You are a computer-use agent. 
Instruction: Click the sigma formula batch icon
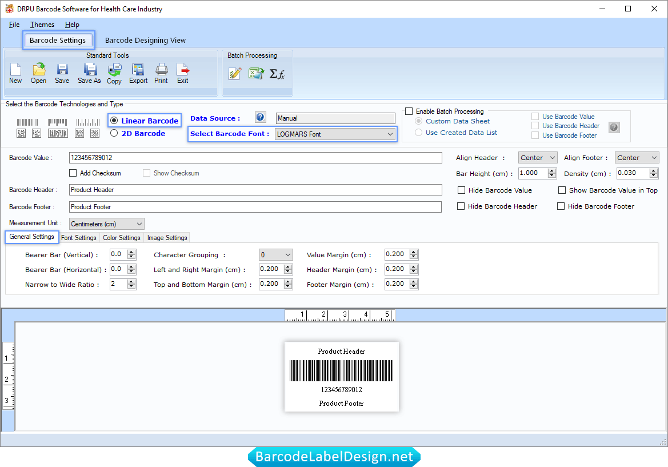[x=277, y=74]
